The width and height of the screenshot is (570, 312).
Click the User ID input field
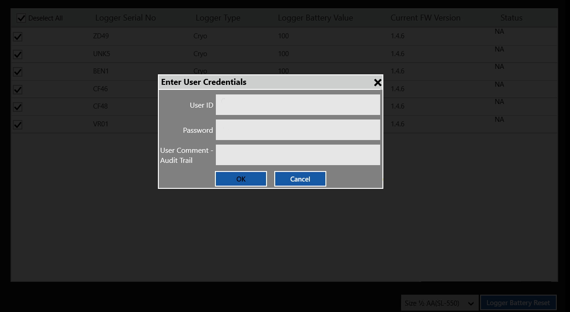(x=298, y=105)
